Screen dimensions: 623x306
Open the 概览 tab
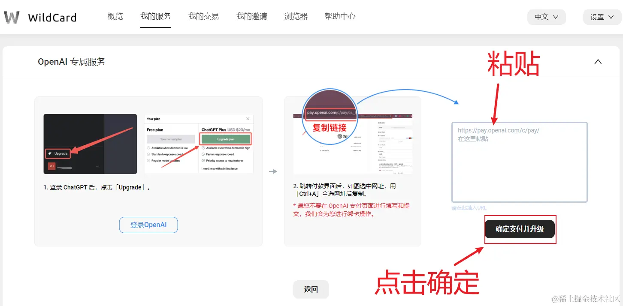click(115, 16)
